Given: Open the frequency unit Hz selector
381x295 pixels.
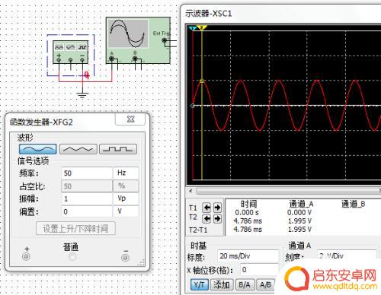Looking at the screenshot, I should click(126, 173).
